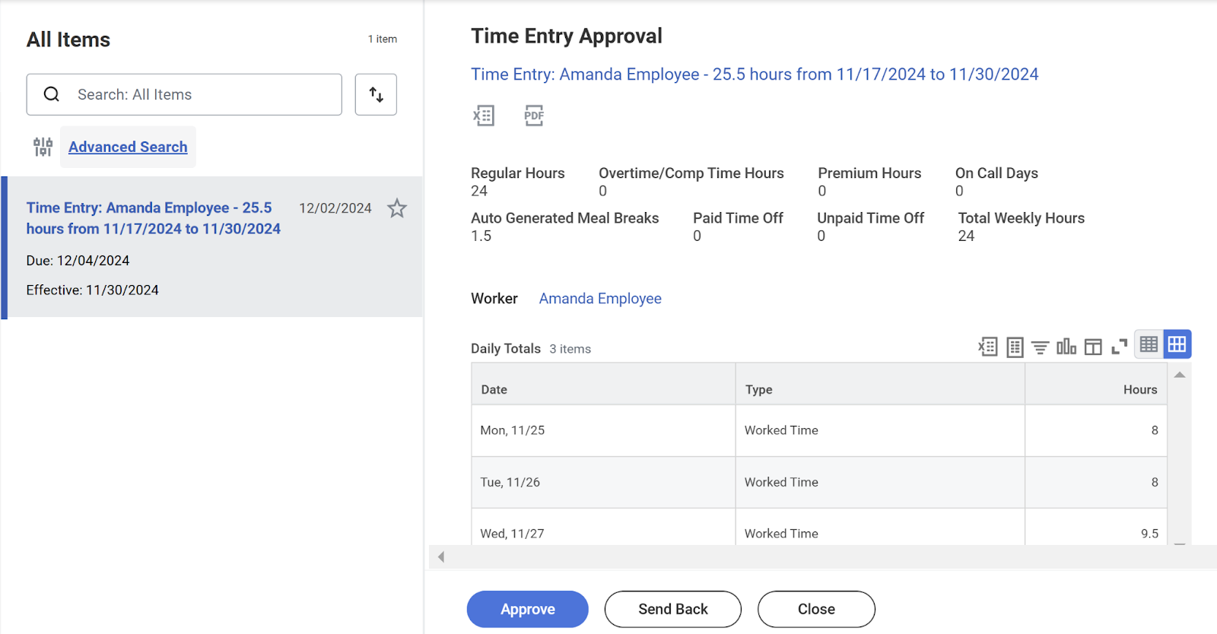The image size is (1217, 634).
Task: Open Amanda Employee worker link
Action: [600, 299]
